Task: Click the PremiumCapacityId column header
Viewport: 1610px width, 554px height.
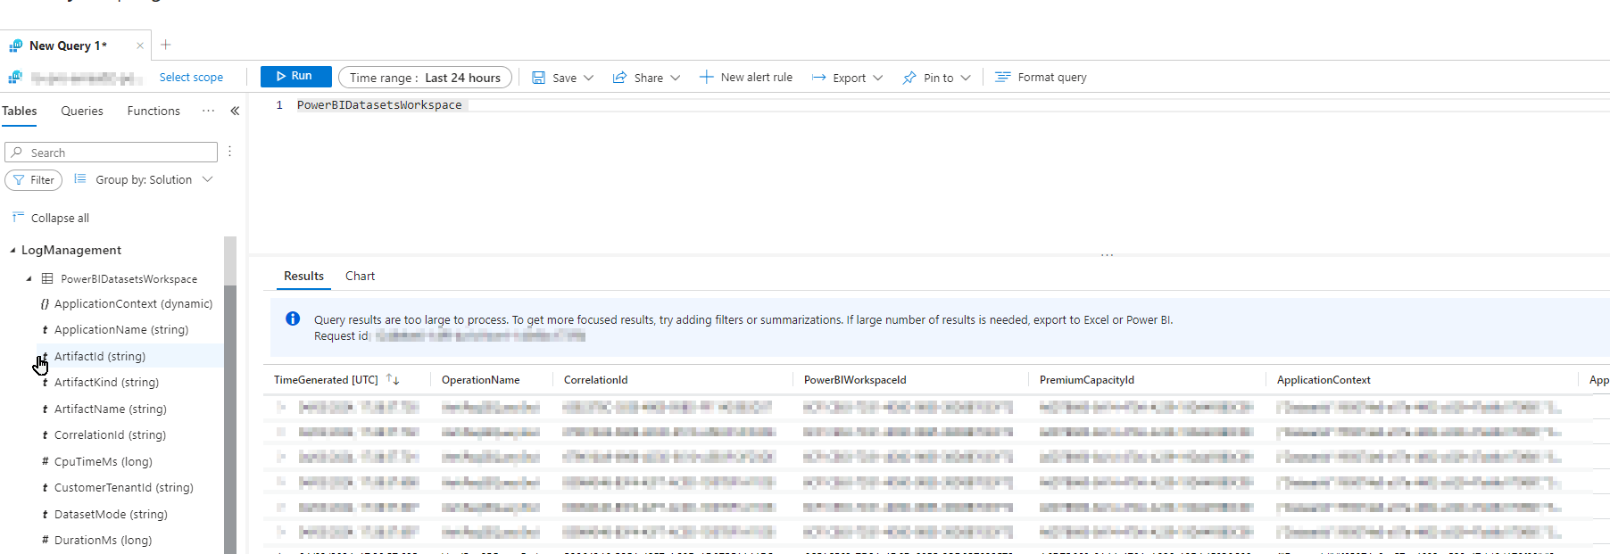Action: [1087, 380]
